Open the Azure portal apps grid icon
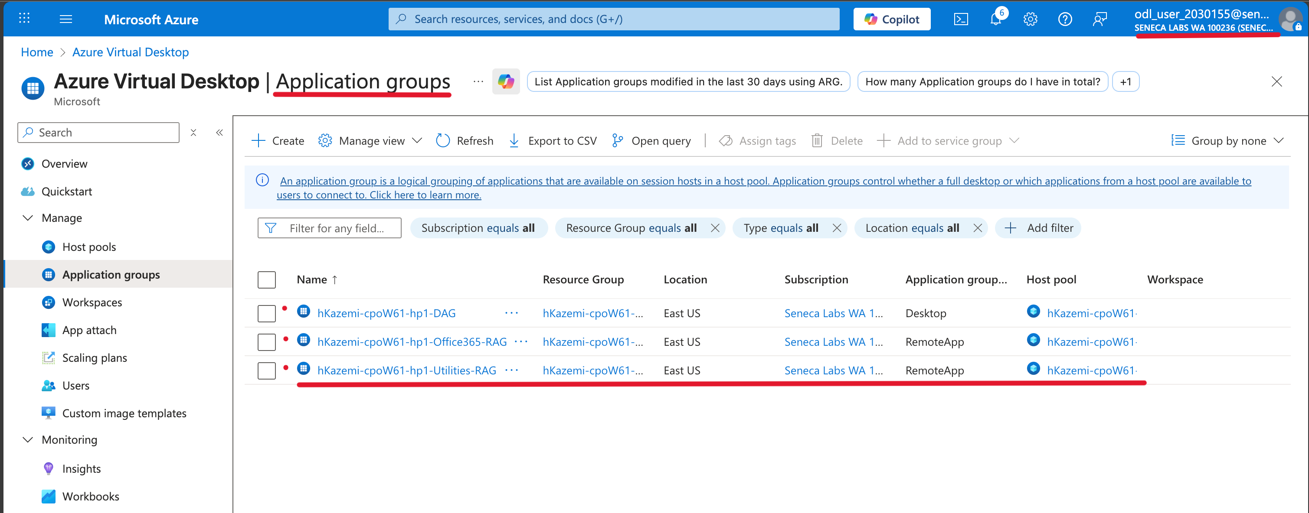Viewport: 1309px width, 513px height. [x=24, y=19]
